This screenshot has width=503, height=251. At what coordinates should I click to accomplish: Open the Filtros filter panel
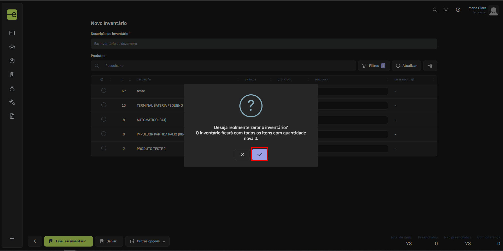(x=374, y=66)
